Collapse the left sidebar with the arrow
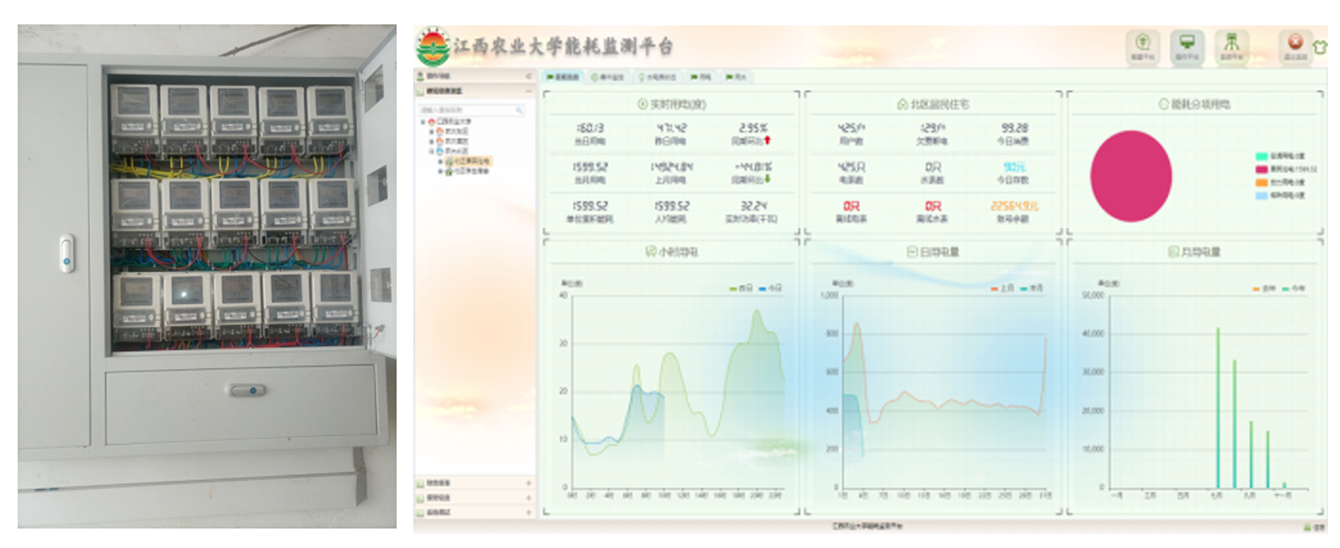 coord(528,76)
